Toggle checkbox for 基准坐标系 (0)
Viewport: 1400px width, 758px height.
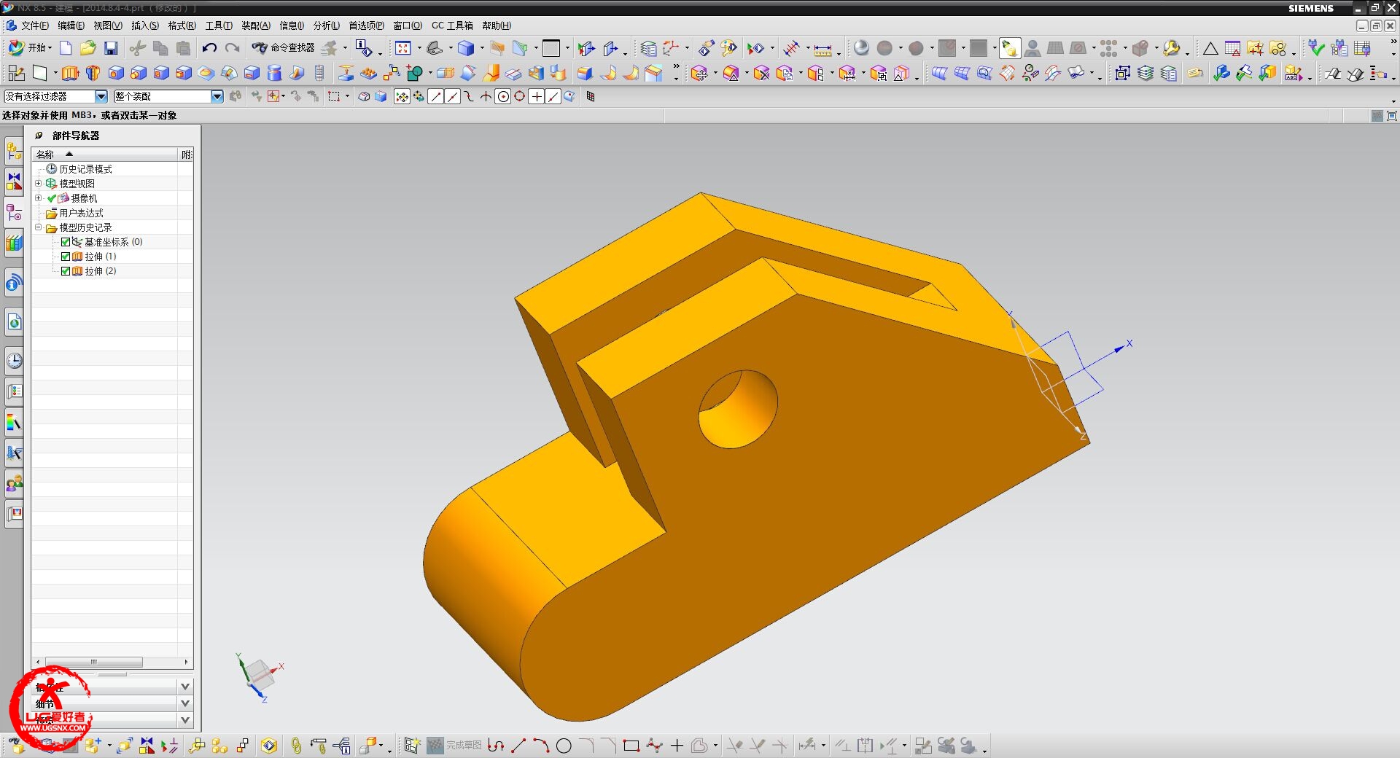pos(66,242)
